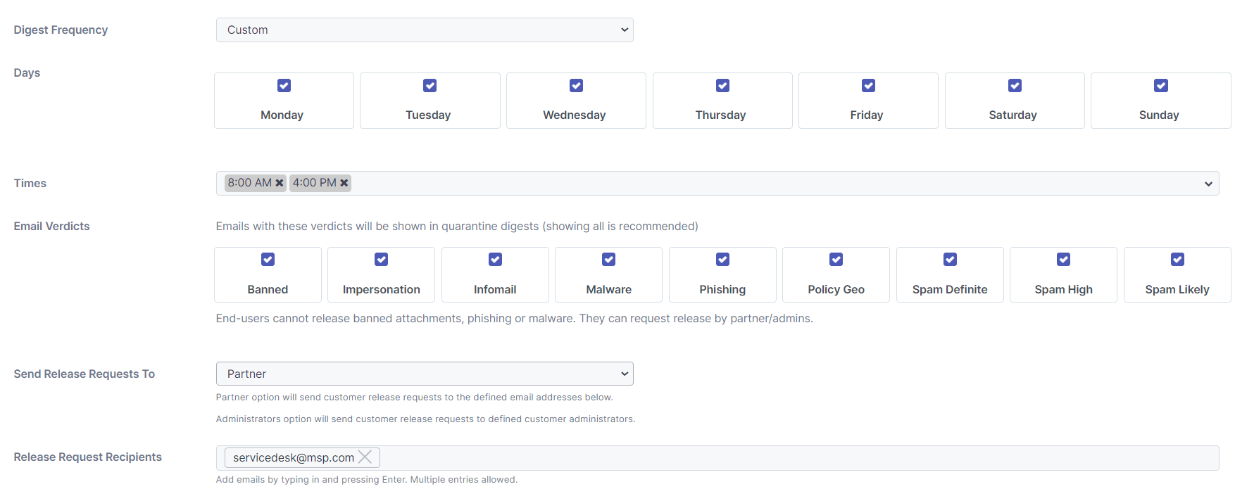Disable the Phishing verdict checkbox
Screen dimensions: 1235x489
722,260
